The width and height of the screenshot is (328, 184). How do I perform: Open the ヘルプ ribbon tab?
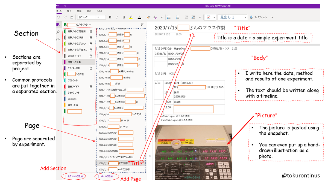click(99, 11)
